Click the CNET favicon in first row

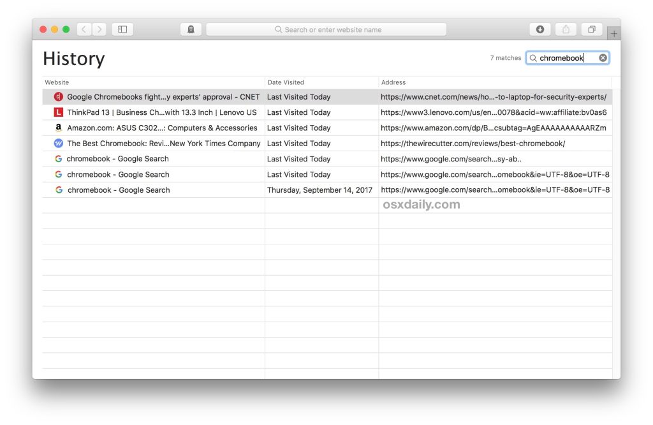(59, 96)
